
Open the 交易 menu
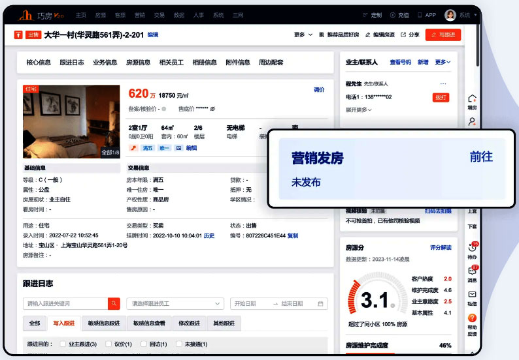[x=159, y=15]
